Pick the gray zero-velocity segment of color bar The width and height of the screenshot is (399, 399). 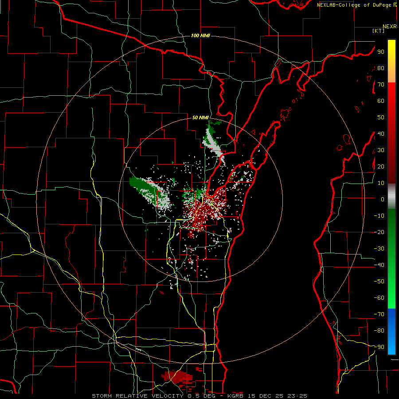(391, 196)
